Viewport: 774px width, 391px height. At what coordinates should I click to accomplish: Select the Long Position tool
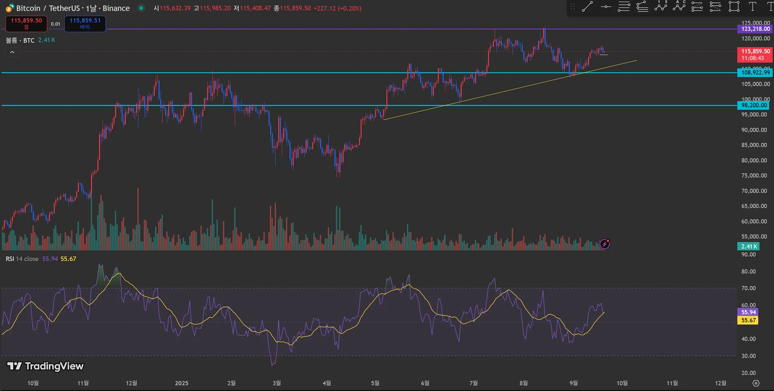click(x=697, y=6)
